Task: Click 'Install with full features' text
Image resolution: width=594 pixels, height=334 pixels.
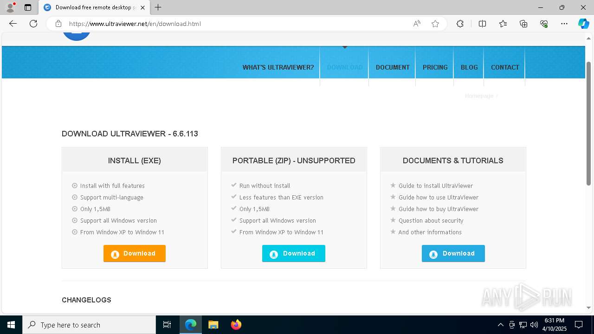Action: pyautogui.click(x=112, y=186)
